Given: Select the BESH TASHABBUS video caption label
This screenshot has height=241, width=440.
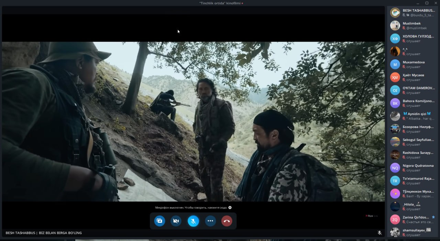Looking at the screenshot, I should (44, 233).
